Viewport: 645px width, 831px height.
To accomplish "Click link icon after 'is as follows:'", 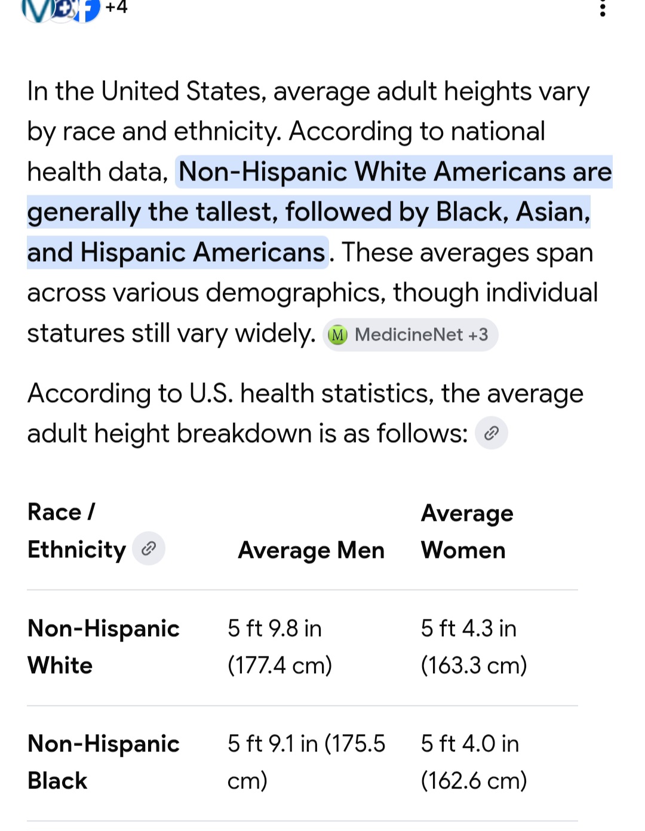I will click(x=492, y=433).
